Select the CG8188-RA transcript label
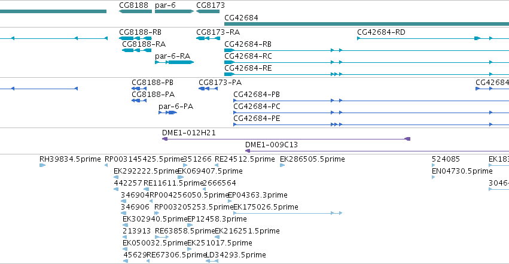 tap(144, 44)
